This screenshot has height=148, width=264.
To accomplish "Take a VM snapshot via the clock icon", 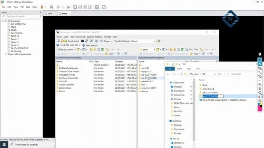I will tap(58, 7).
